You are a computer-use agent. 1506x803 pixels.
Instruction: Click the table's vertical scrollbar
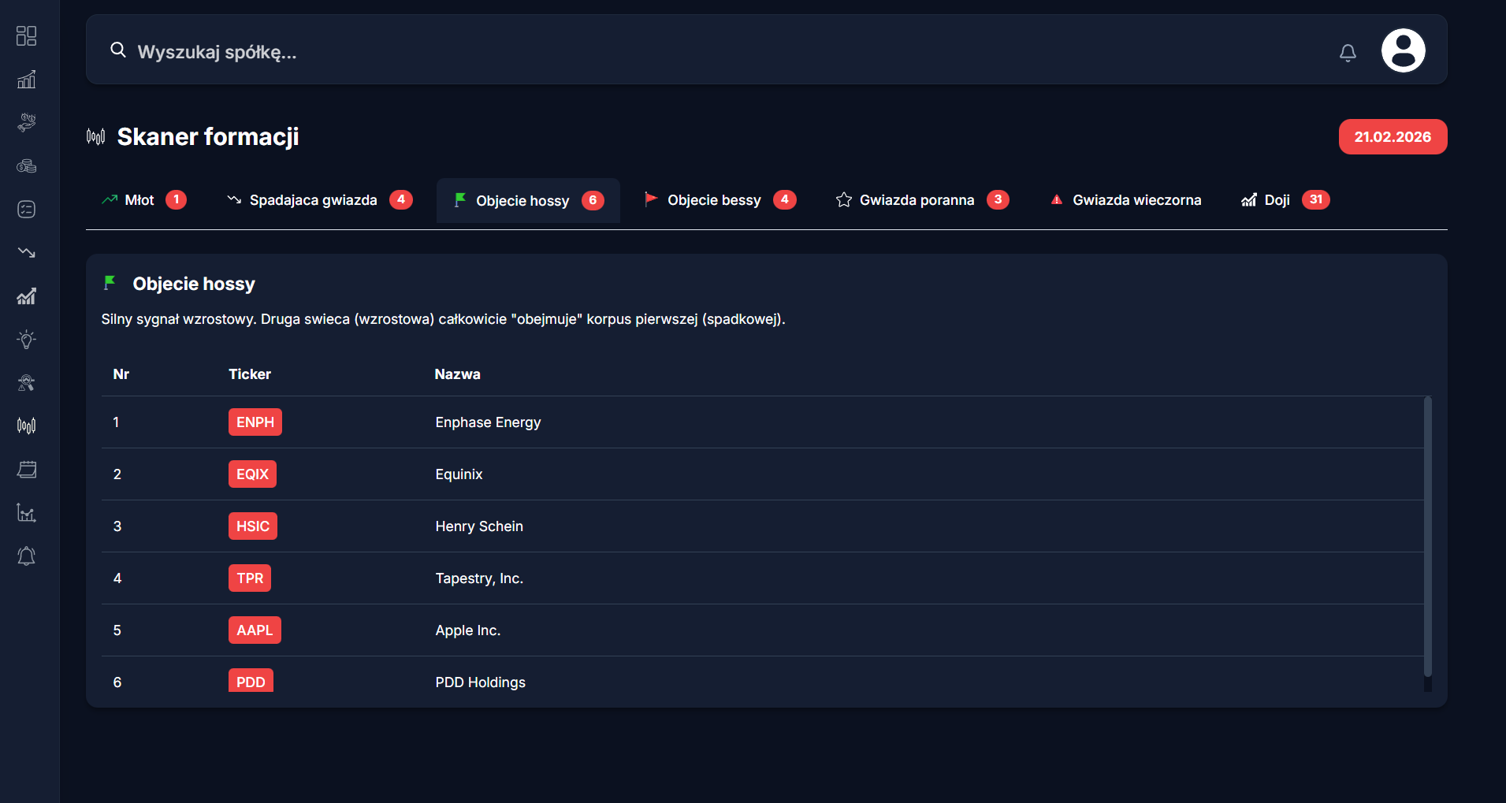pos(1427,536)
